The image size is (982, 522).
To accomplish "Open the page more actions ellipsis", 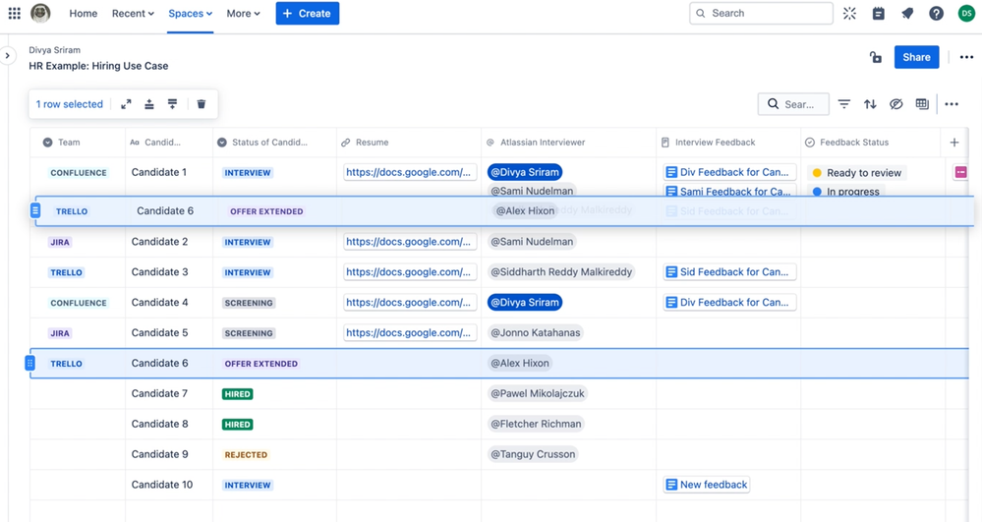I will 966,57.
